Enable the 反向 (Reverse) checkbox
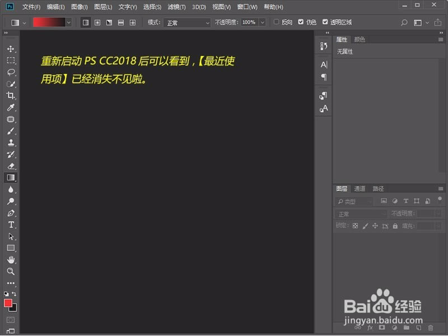448x336 pixels. 277,22
